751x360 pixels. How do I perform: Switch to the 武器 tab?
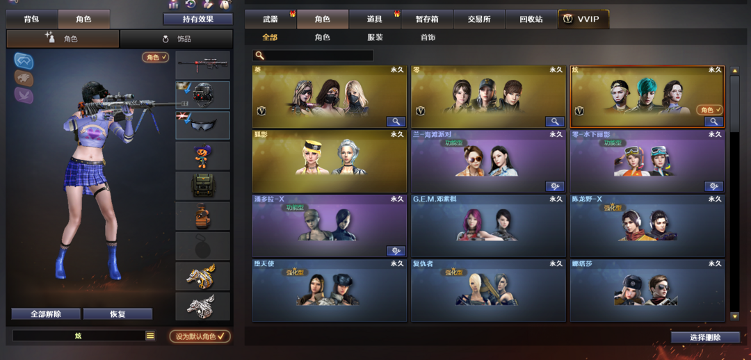click(270, 19)
